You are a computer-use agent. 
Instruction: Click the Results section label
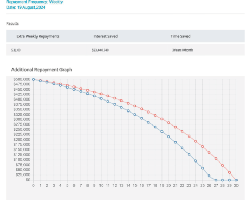tap(12, 23)
